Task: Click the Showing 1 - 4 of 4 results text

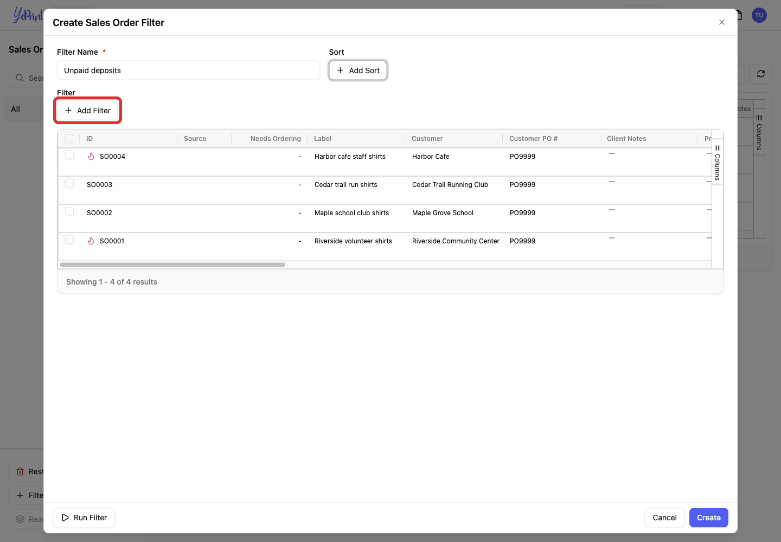Action: coord(112,282)
